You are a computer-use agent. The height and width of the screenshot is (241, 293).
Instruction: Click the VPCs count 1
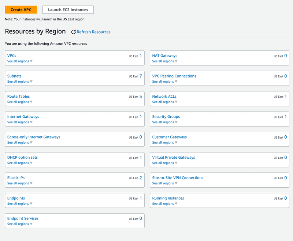[141, 56]
